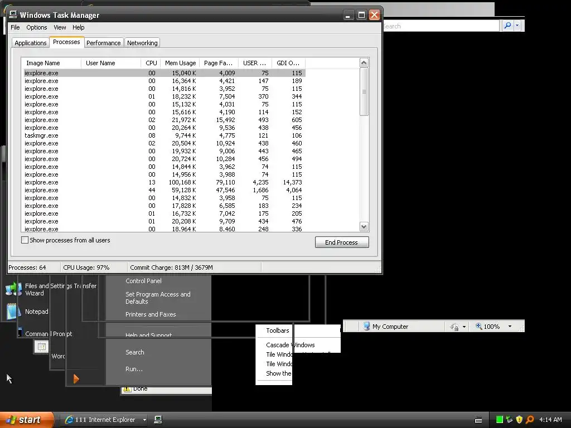Image resolution: width=571 pixels, height=428 pixels.
Task: Switch to the Performance tab
Action: click(103, 43)
